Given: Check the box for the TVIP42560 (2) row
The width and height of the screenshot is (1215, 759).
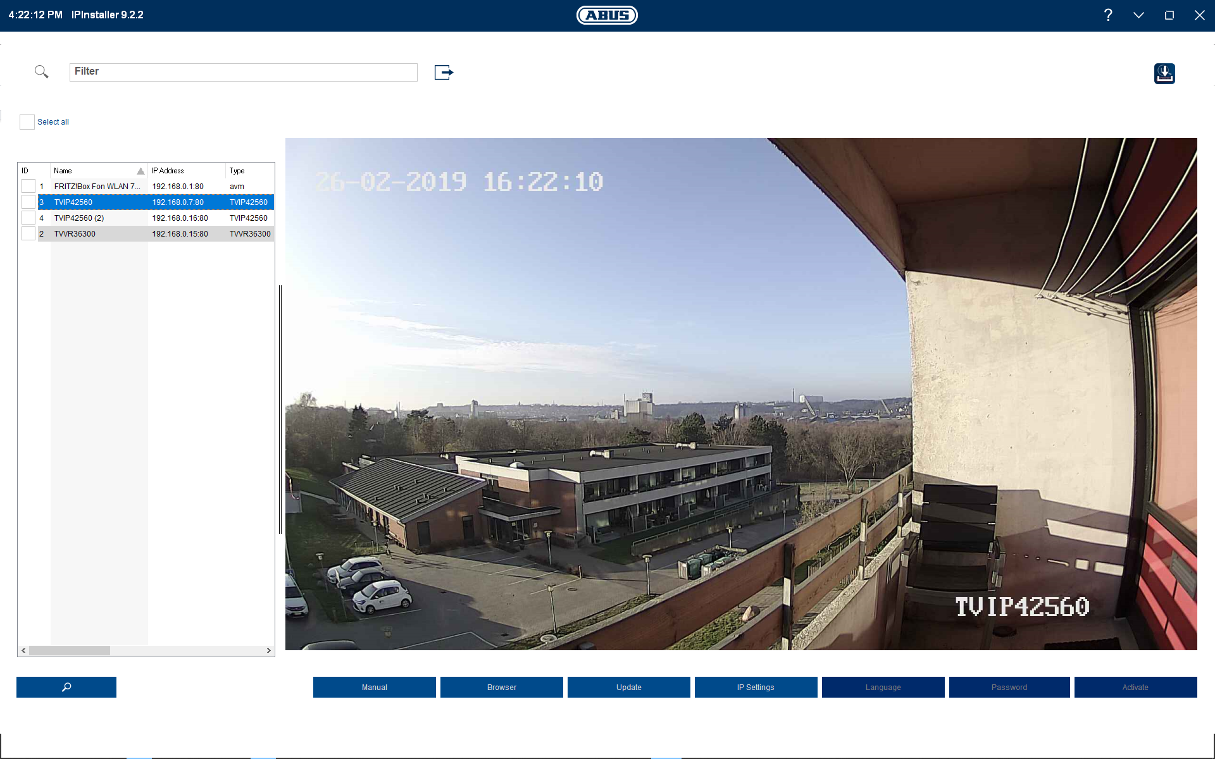Looking at the screenshot, I should 28,218.
